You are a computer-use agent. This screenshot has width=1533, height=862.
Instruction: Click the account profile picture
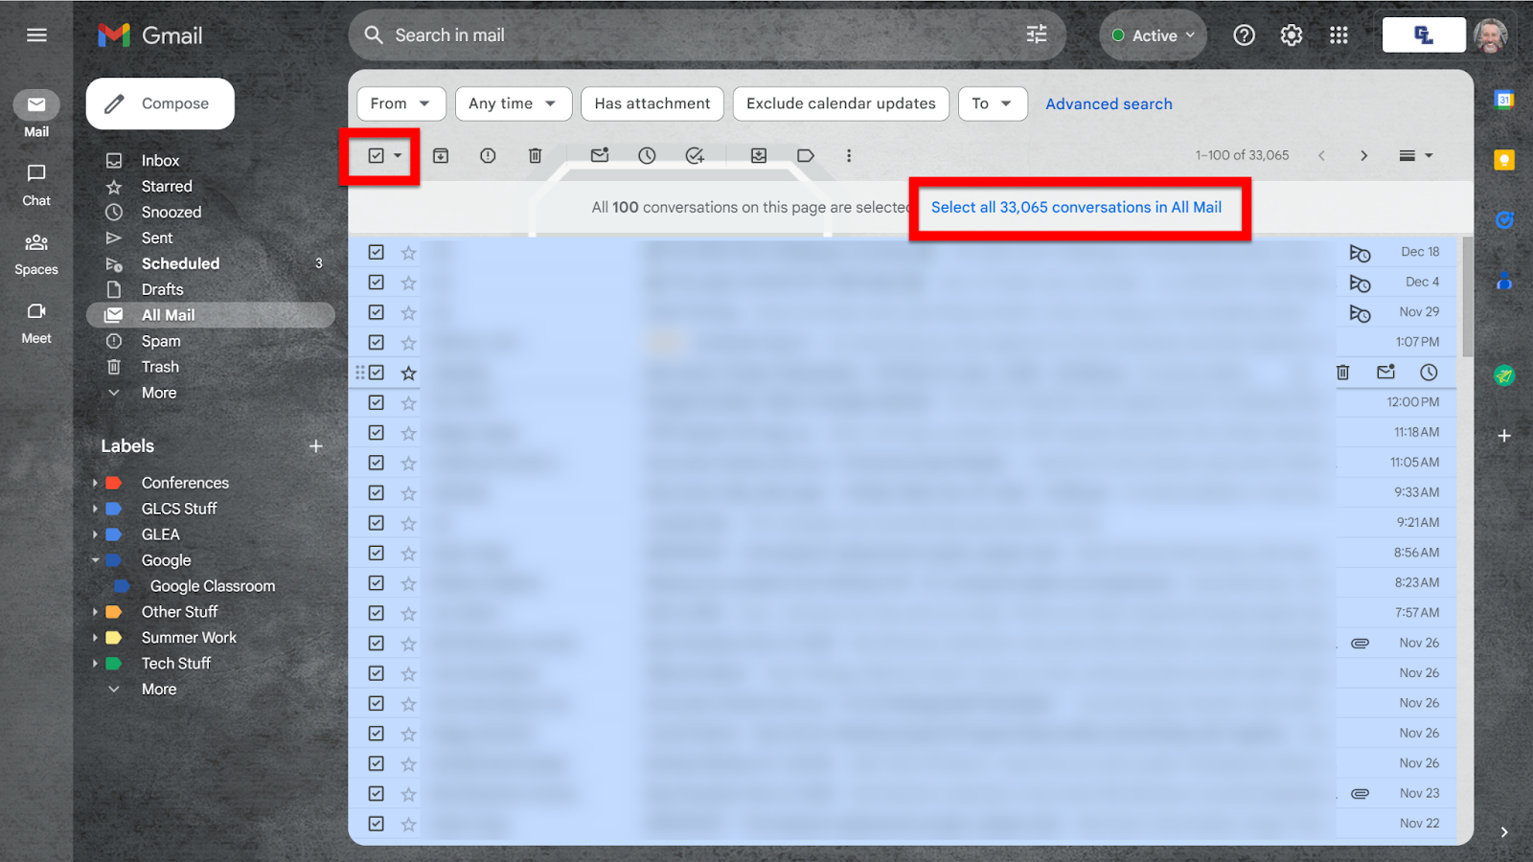(x=1490, y=35)
